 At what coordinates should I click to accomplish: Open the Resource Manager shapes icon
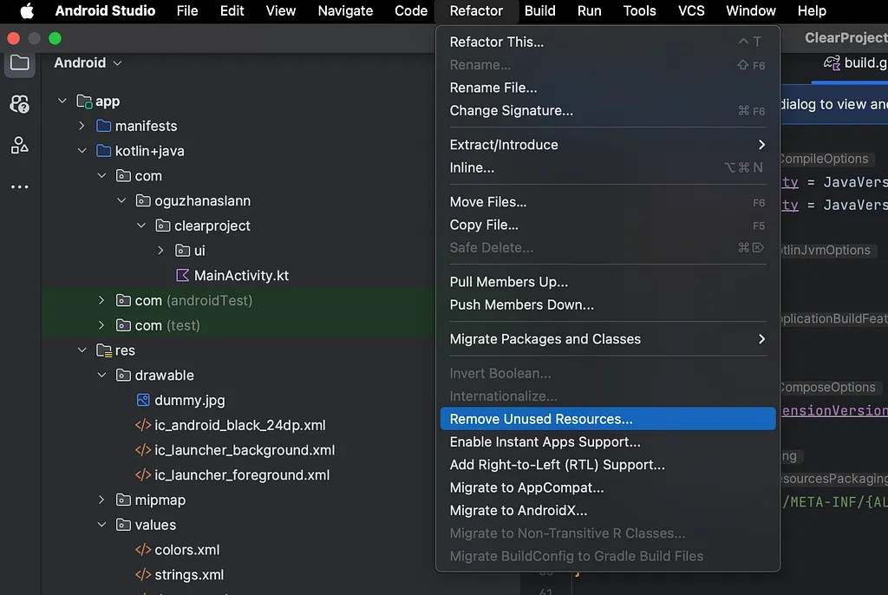(x=19, y=146)
